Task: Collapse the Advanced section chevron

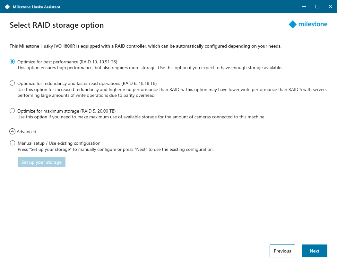Action: pyautogui.click(x=13, y=132)
